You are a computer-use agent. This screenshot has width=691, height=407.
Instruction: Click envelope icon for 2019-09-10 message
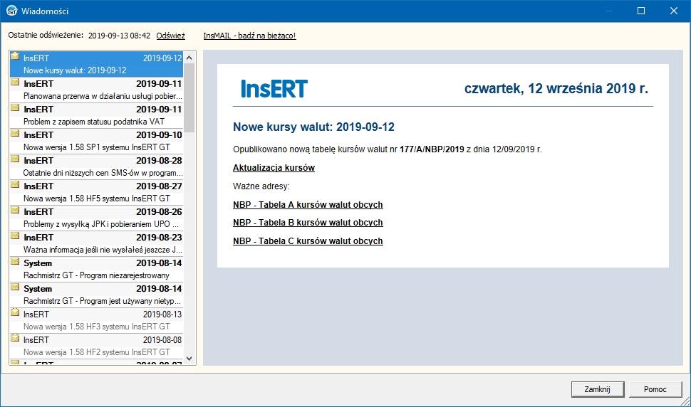click(15, 133)
